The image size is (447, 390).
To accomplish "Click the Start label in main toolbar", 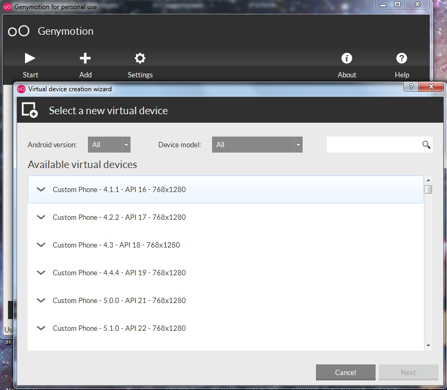I will pyautogui.click(x=30, y=75).
